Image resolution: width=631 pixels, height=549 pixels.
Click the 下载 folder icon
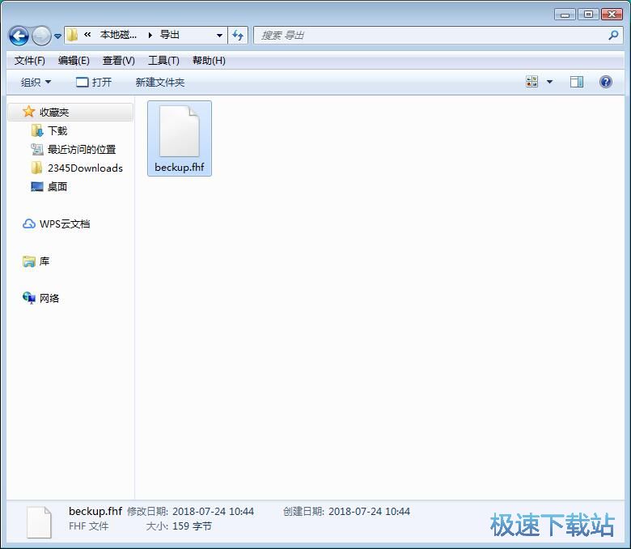point(37,130)
